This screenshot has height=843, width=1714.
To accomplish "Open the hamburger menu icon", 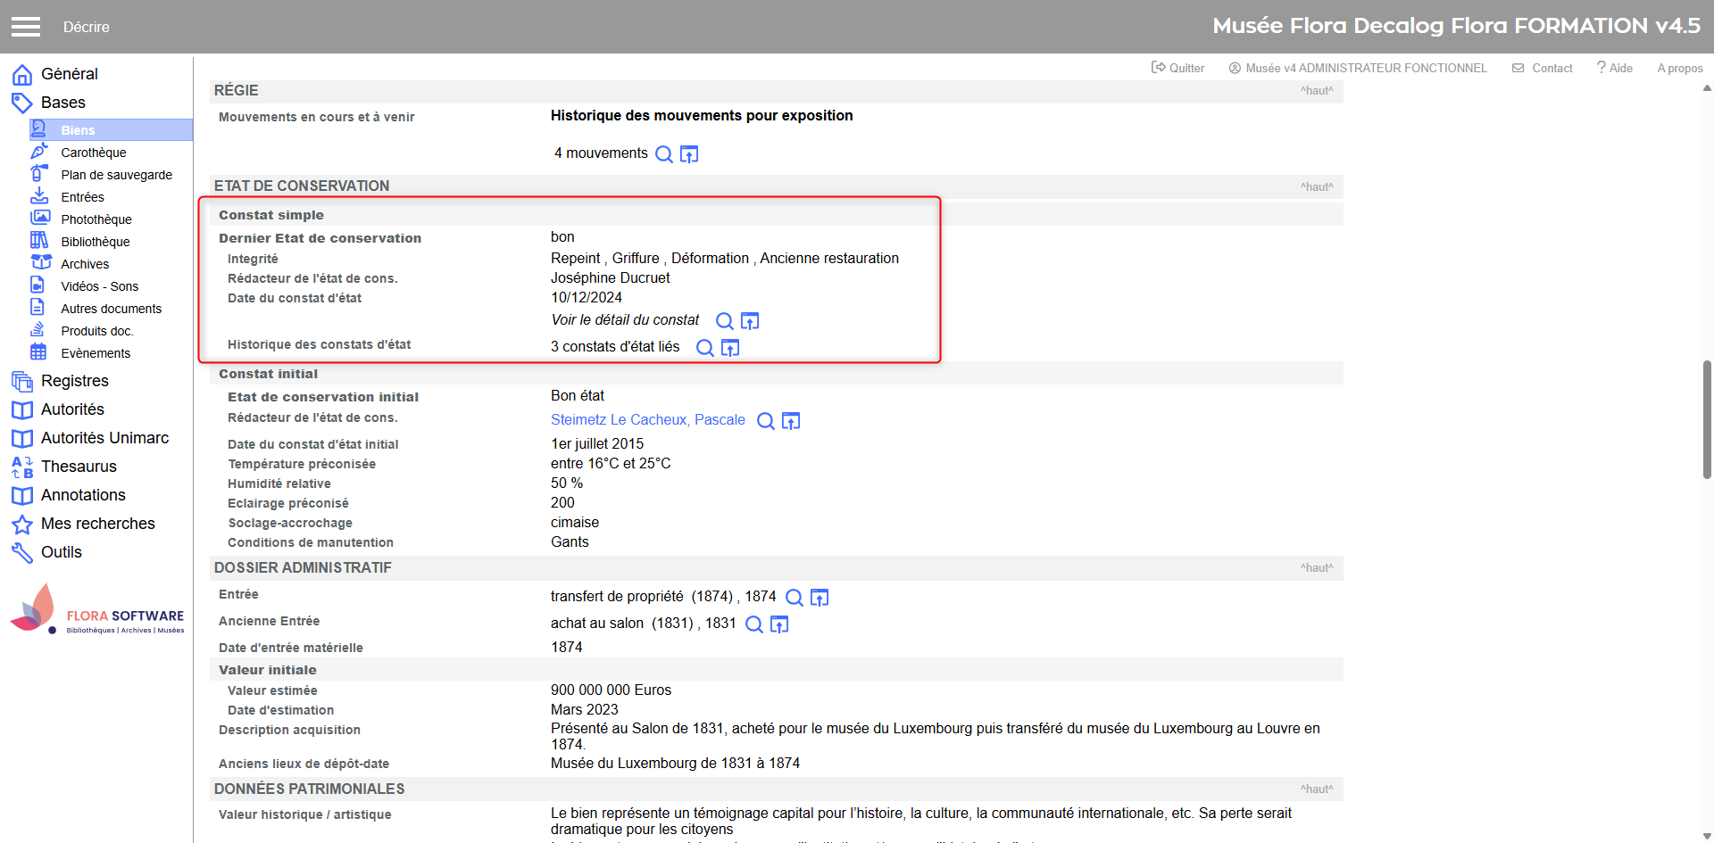I will point(26,27).
